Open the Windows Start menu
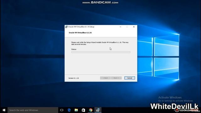Viewport: 201px width, 113px height. (4, 110)
